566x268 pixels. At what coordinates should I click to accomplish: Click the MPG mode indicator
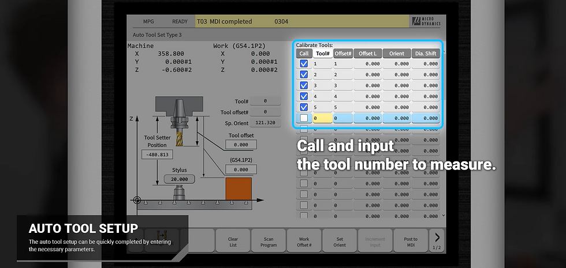click(148, 21)
